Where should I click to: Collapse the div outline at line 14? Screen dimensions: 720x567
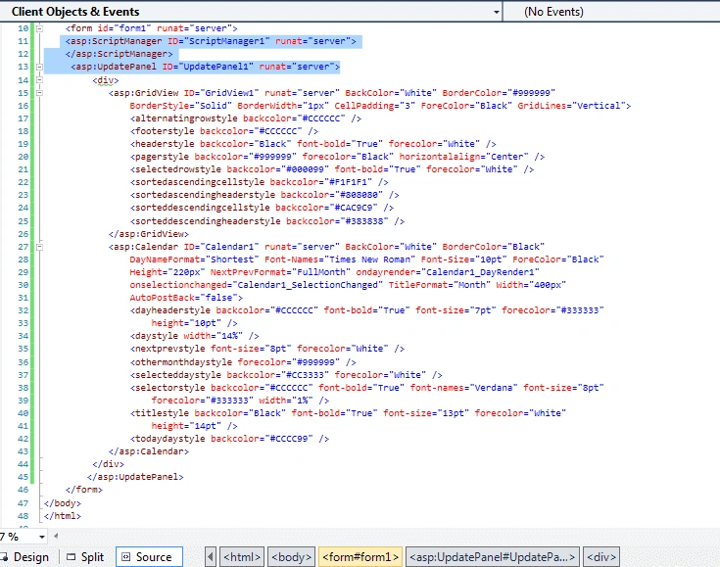39,80
